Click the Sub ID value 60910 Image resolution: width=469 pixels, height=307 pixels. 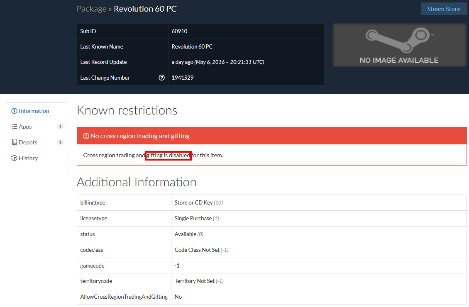[x=179, y=31]
